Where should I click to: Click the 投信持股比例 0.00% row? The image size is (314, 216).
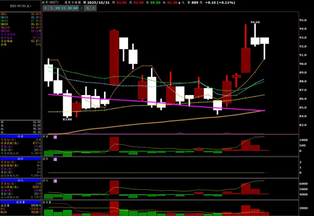point(21,175)
